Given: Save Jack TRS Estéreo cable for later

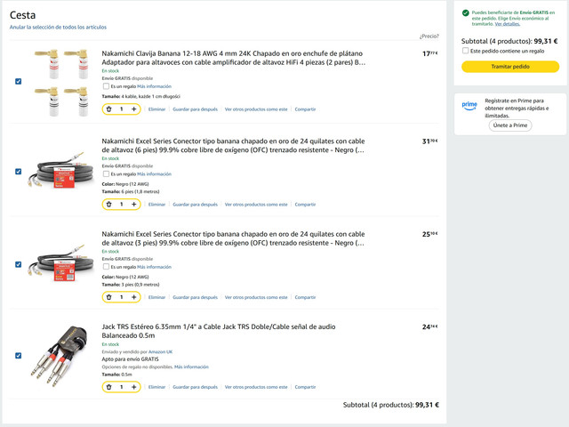Looking at the screenshot, I should pos(196,387).
